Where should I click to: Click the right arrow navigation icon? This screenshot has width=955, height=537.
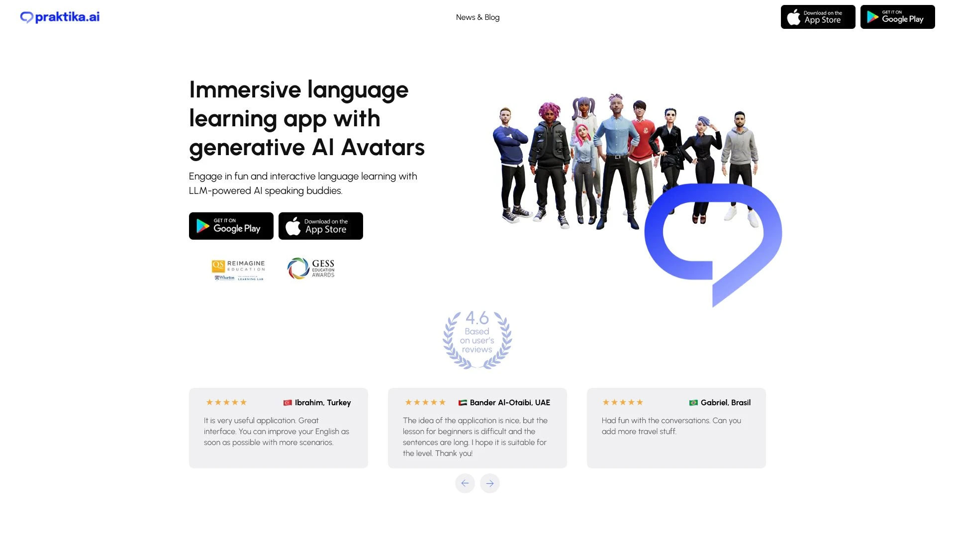coord(489,483)
